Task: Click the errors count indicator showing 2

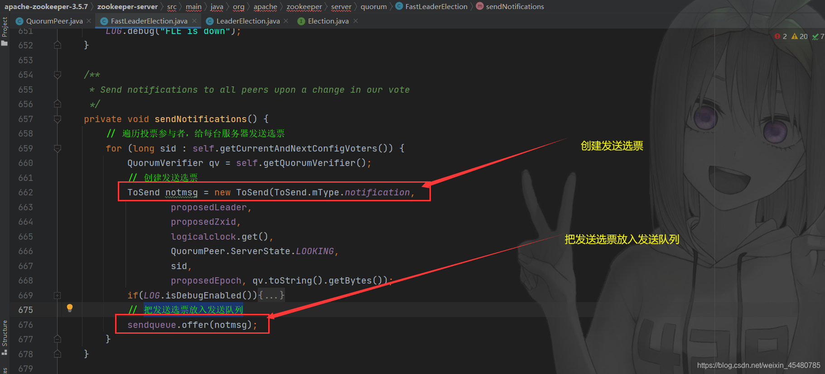Action: tap(781, 36)
